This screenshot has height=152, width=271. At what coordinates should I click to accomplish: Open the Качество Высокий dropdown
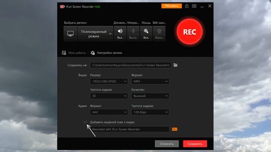click(150, 96)
